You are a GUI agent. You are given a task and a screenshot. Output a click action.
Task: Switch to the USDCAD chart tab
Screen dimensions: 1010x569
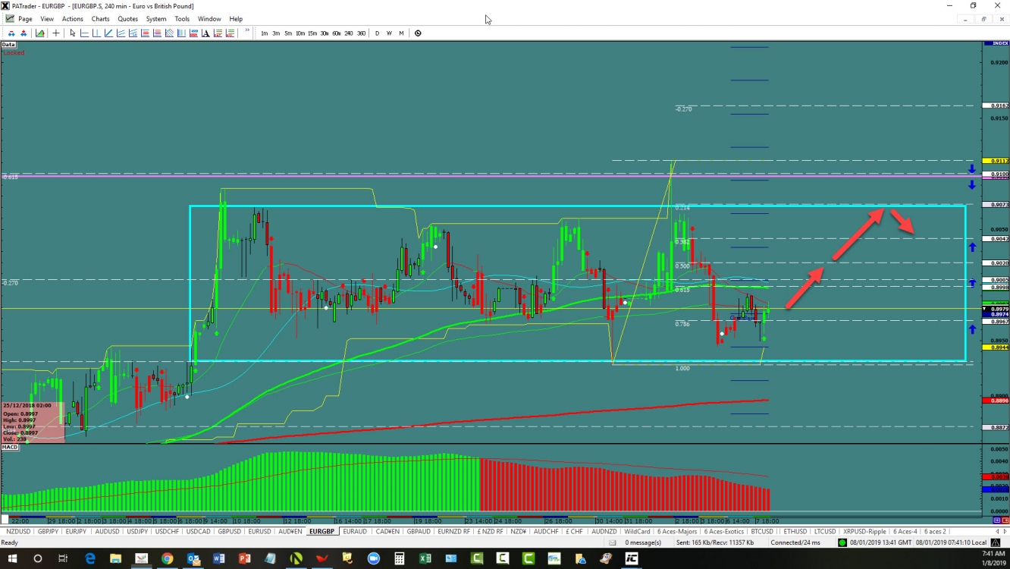pyautogui.click(x=198, y=532)
